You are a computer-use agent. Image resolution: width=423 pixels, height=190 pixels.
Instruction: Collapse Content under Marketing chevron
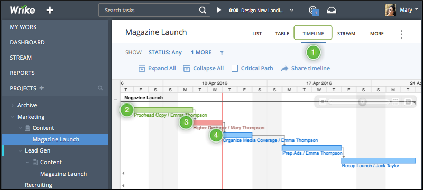click(20, 128)
